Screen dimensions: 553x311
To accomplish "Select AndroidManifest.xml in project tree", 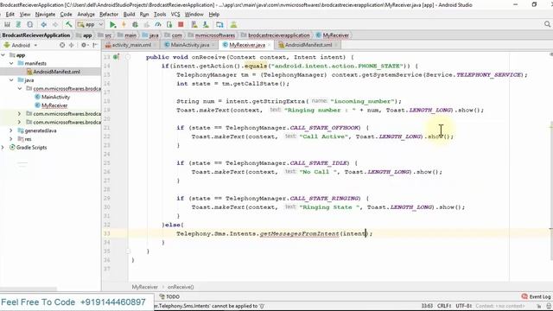I will (56, 72).
